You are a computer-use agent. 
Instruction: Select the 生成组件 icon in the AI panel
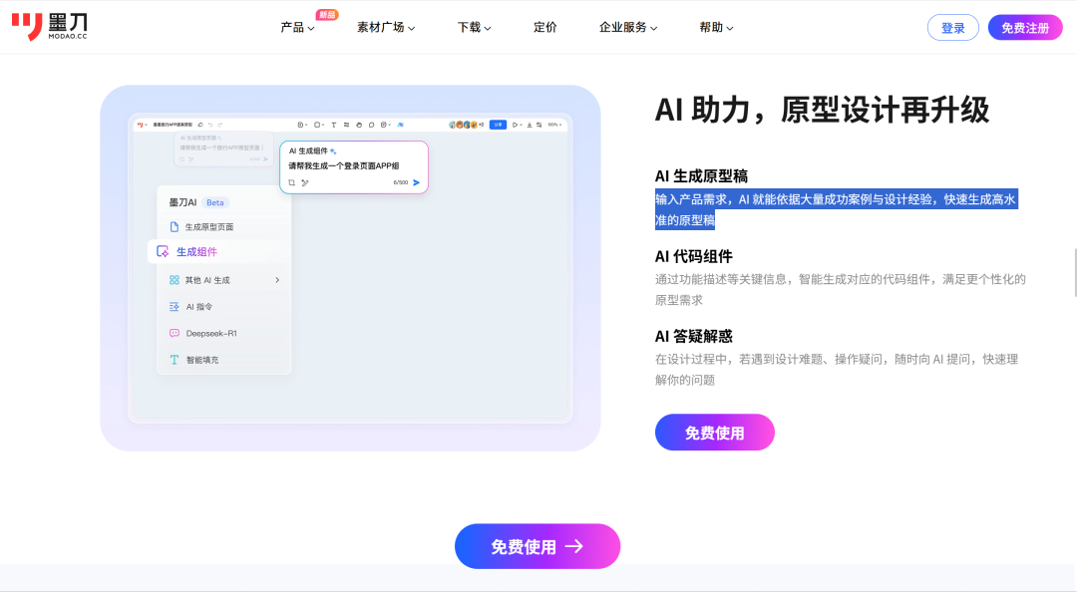click(164, 252)
